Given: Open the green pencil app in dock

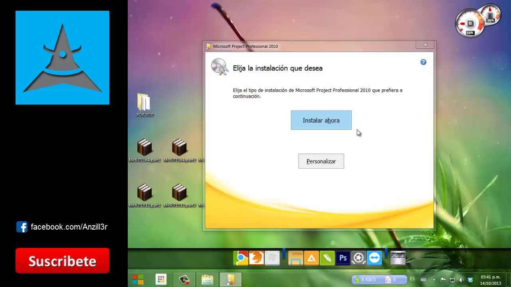Looking at the screenshot, I should (x=327, y=258).
